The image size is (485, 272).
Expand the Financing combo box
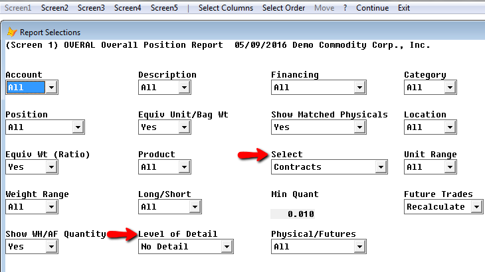(359, 88)
